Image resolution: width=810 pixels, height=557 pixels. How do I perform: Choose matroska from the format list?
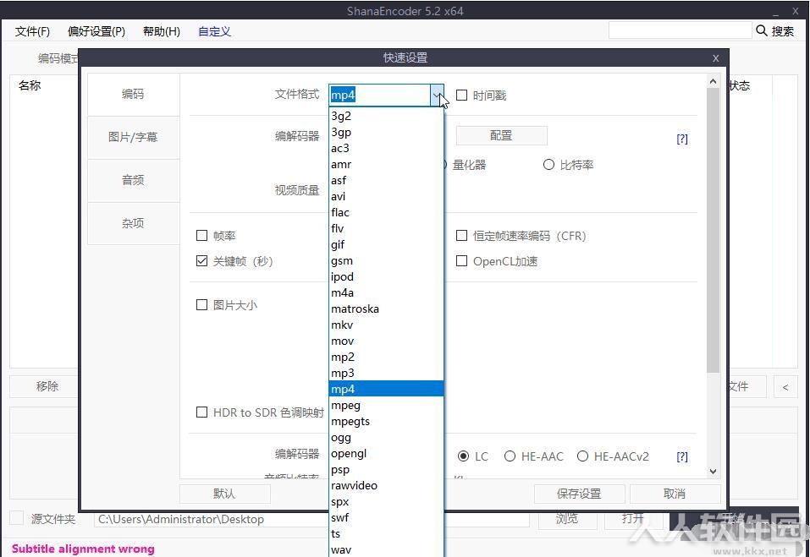pos(387,309)
